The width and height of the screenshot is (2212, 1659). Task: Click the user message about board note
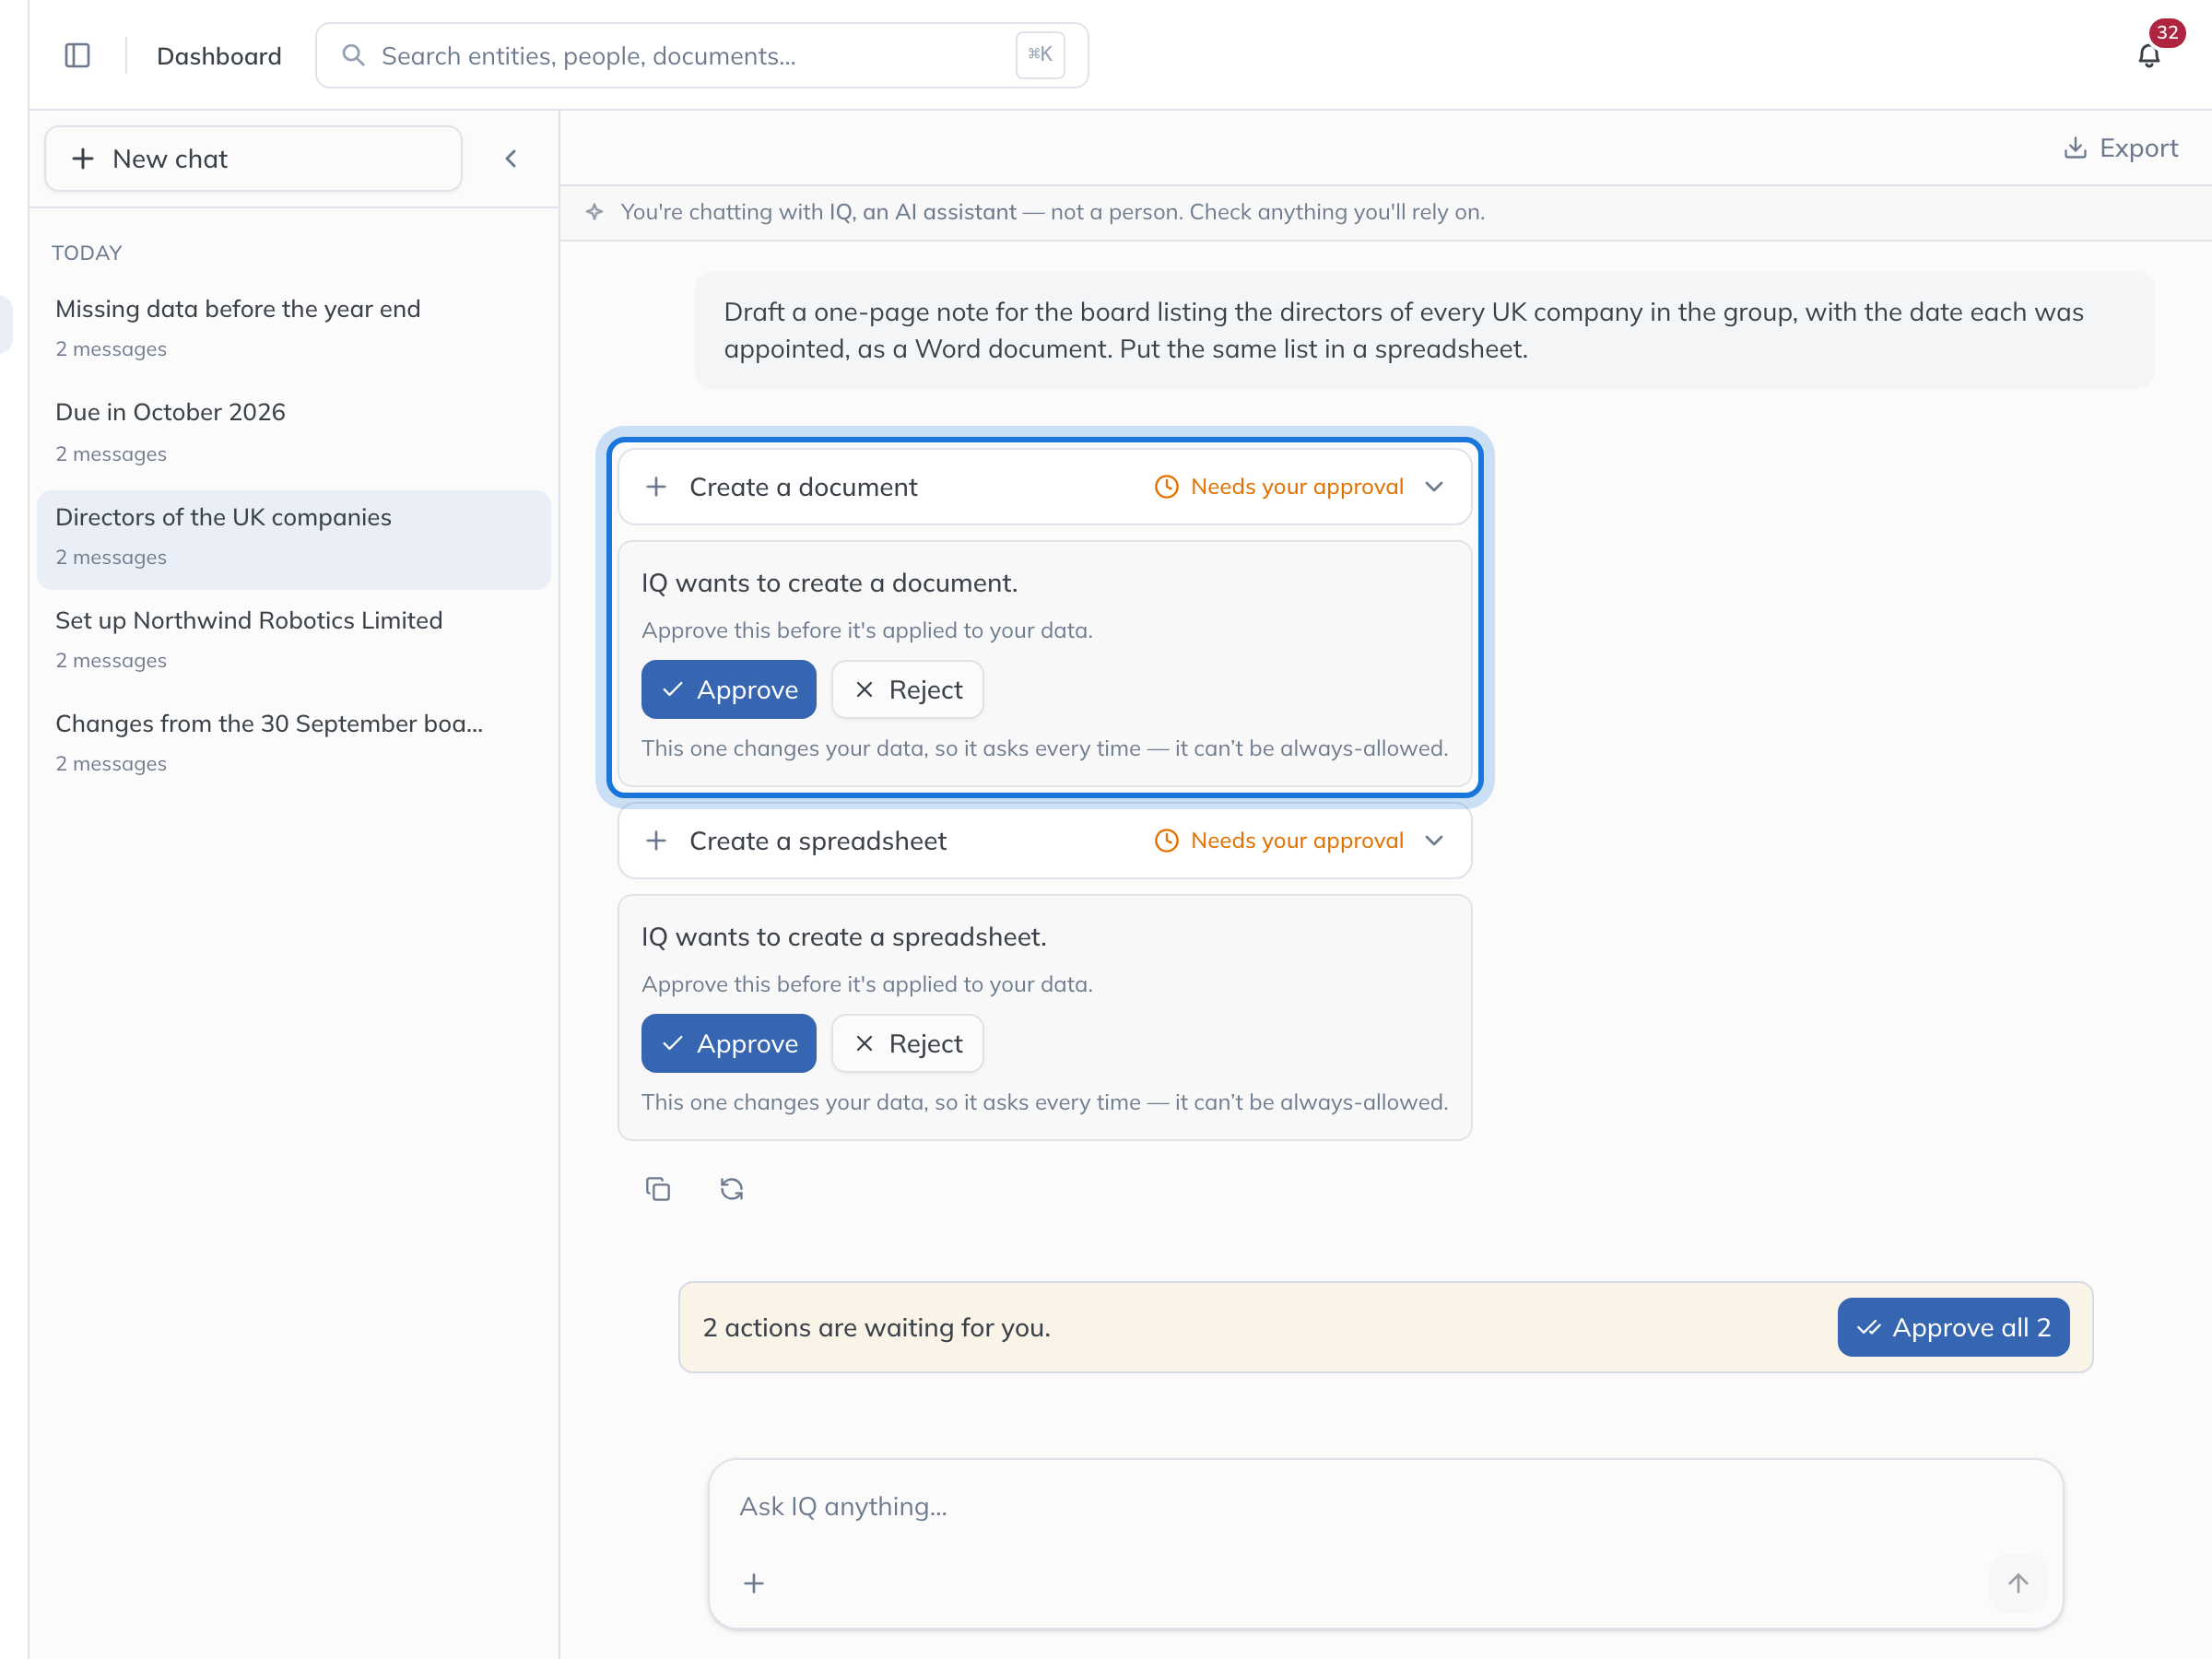click(1424, 330)
